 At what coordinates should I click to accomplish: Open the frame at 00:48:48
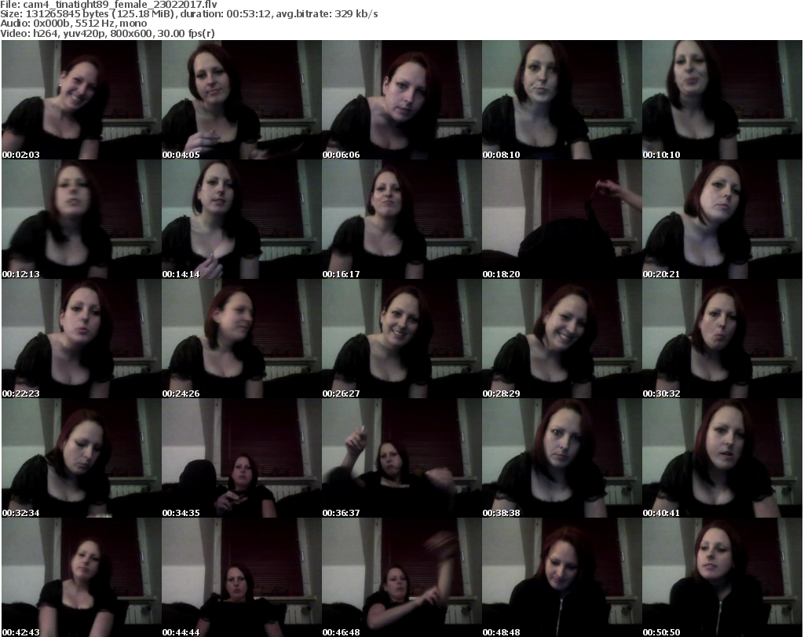tap(562, 577)
